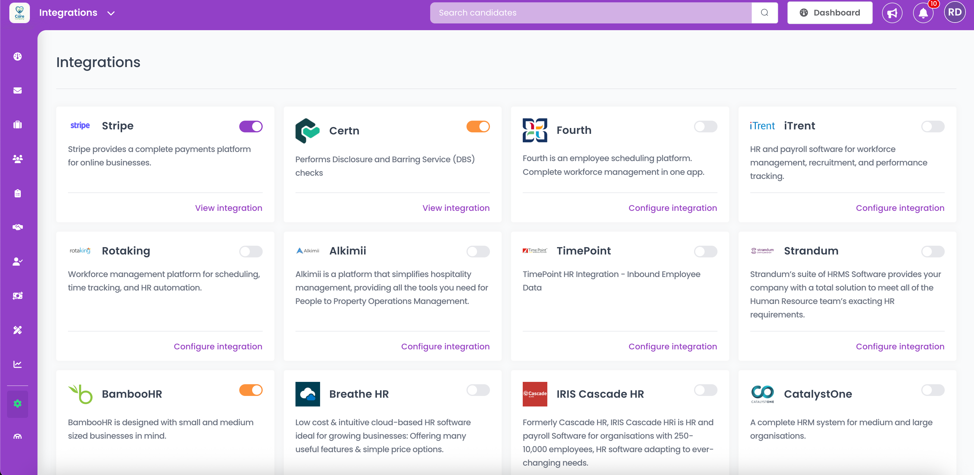The width and height of the screenshot is (974, 475).
Task: Enable the CatalystOne integration toggle
Action: [x=933, y=390]
